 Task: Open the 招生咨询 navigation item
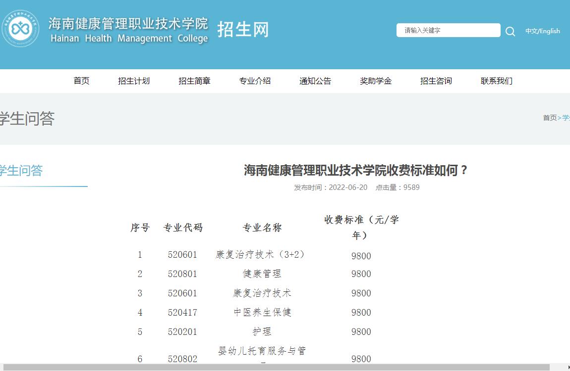pyautogui.click(x=436, y=81)
